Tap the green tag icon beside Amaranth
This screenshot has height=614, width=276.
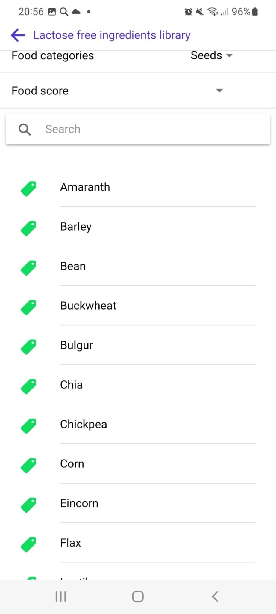28,189
